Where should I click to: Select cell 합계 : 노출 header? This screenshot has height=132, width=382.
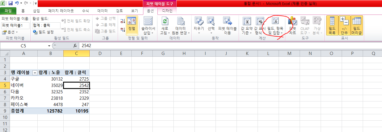point(51,73)
